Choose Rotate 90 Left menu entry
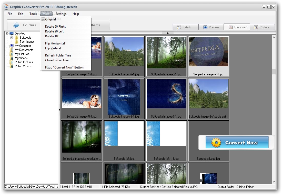The width and height of the screenshot is (282, 195). [66, 31]
